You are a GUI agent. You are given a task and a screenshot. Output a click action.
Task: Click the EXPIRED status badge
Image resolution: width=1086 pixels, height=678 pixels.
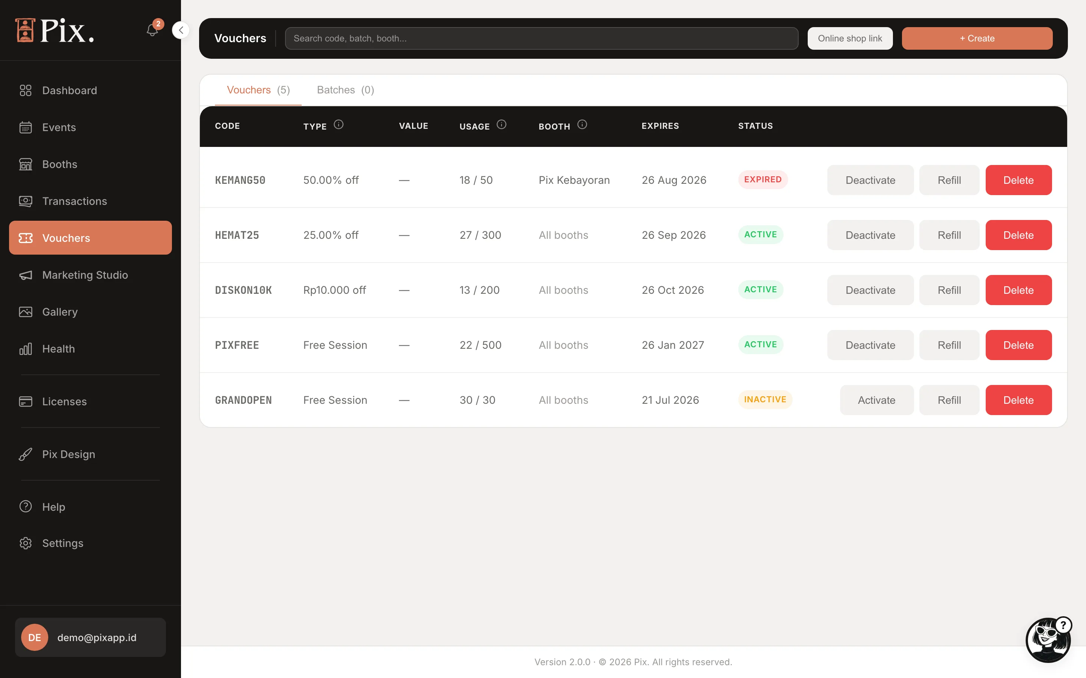click(x=763, y=179)
